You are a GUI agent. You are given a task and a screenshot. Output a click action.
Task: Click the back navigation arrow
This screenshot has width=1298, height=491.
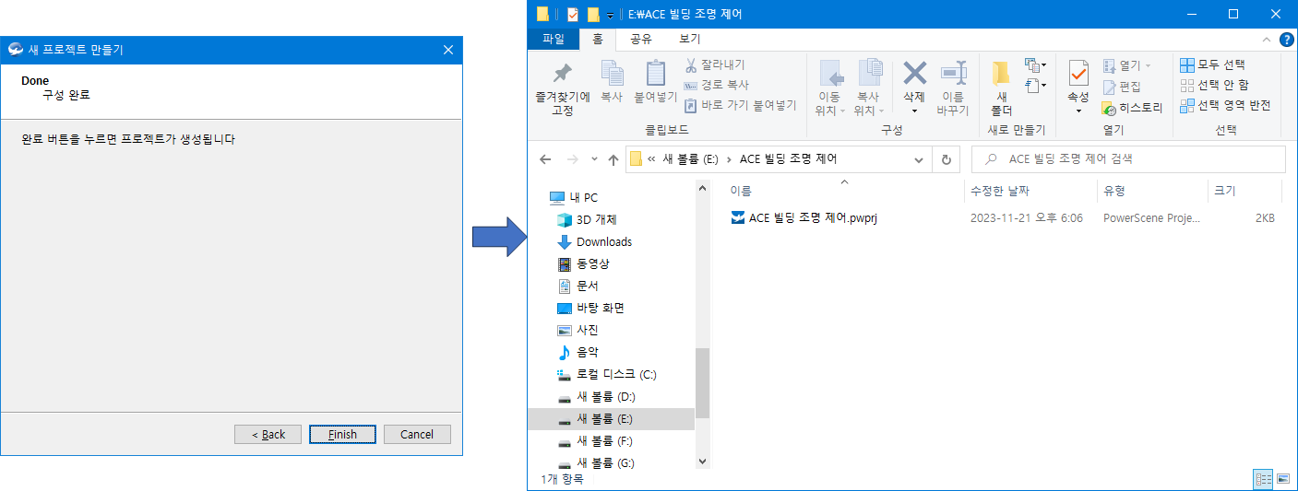point(545,159)
